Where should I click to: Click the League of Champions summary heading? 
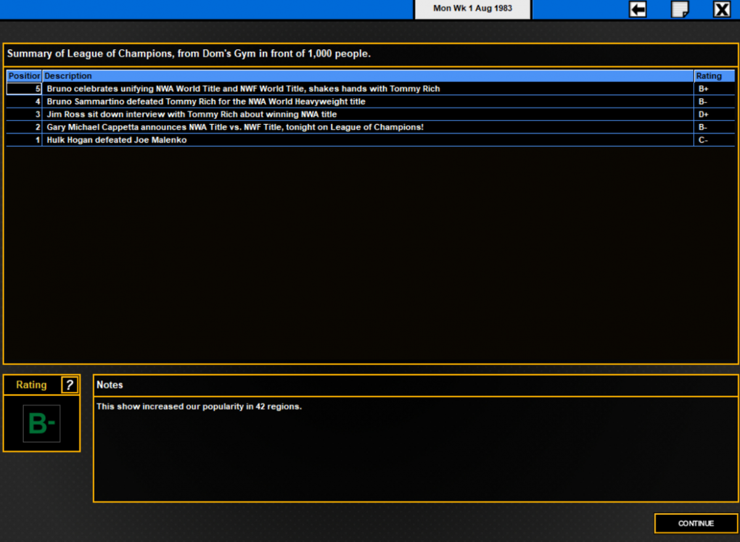189,54
